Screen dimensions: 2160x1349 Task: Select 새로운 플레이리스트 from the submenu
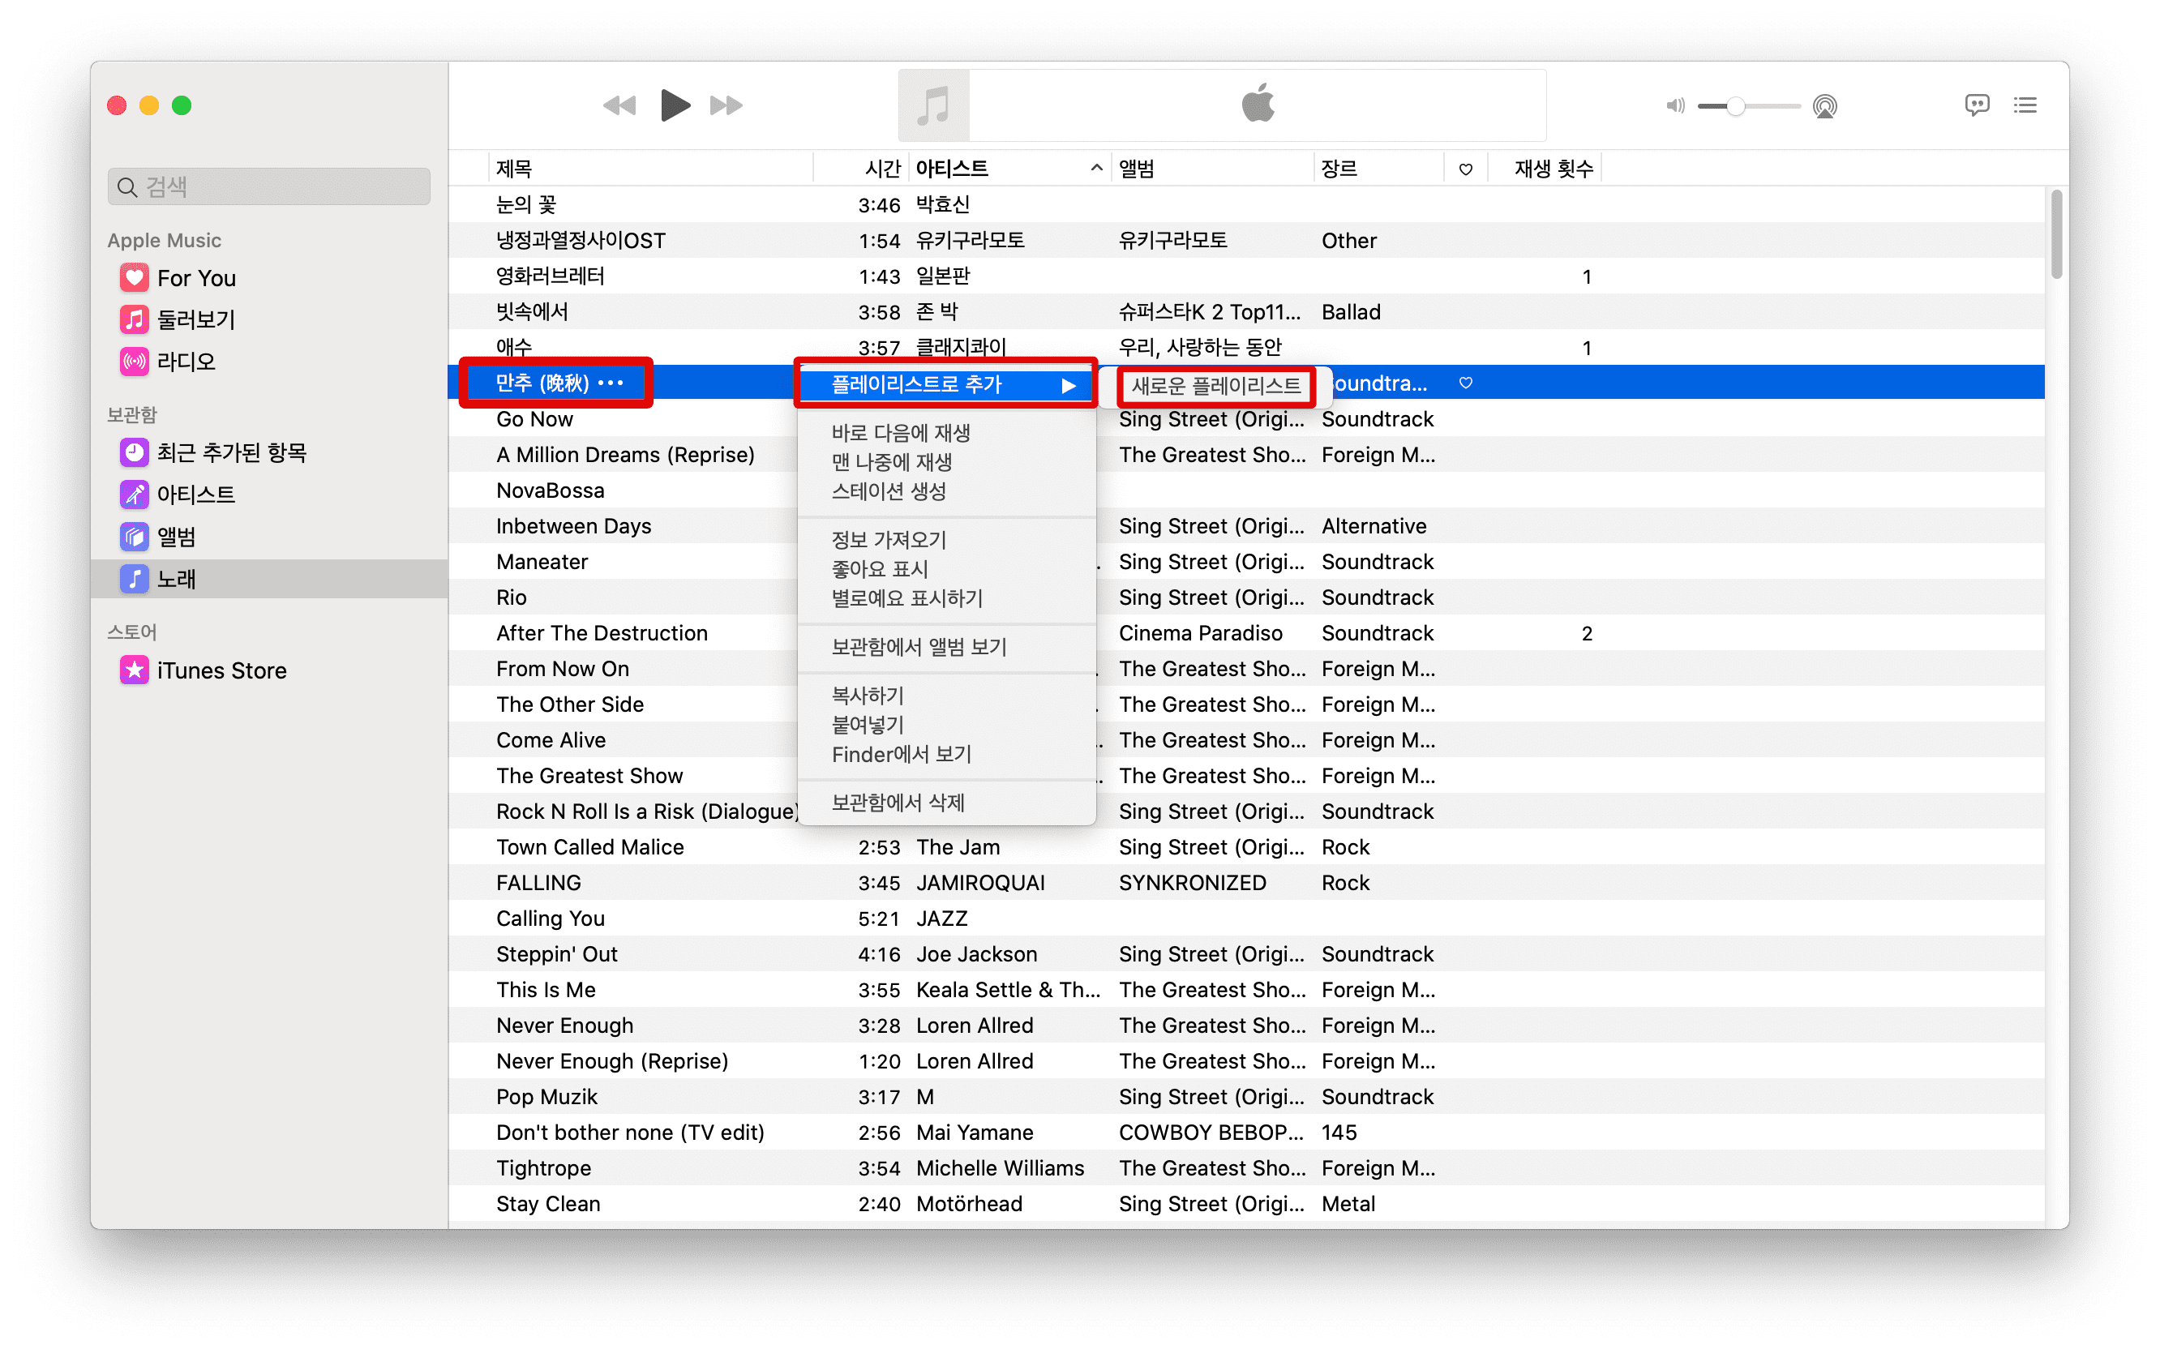pyautogui.click(x=1215, y=385)
